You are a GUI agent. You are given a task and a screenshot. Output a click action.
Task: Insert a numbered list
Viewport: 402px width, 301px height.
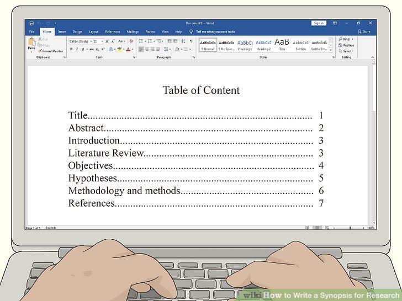(x=150, y=41)
